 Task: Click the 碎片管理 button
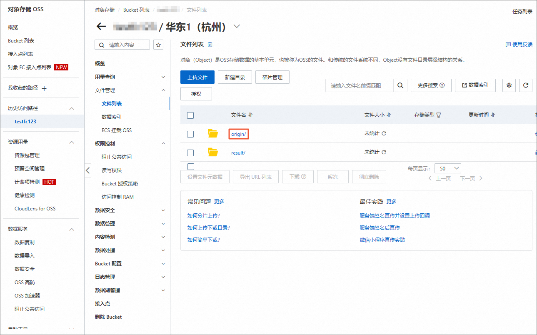272,77
